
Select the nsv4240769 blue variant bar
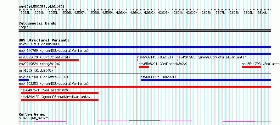click(145, 54)
